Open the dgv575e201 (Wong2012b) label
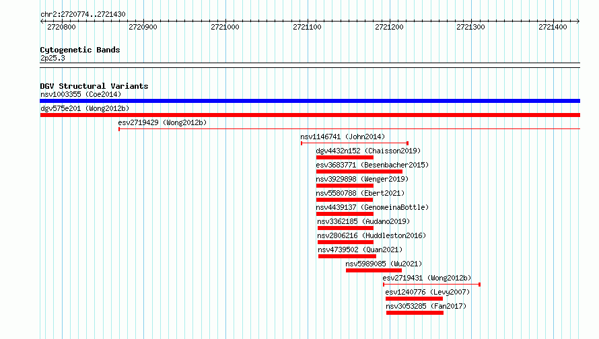 click(x=85, y=108)
